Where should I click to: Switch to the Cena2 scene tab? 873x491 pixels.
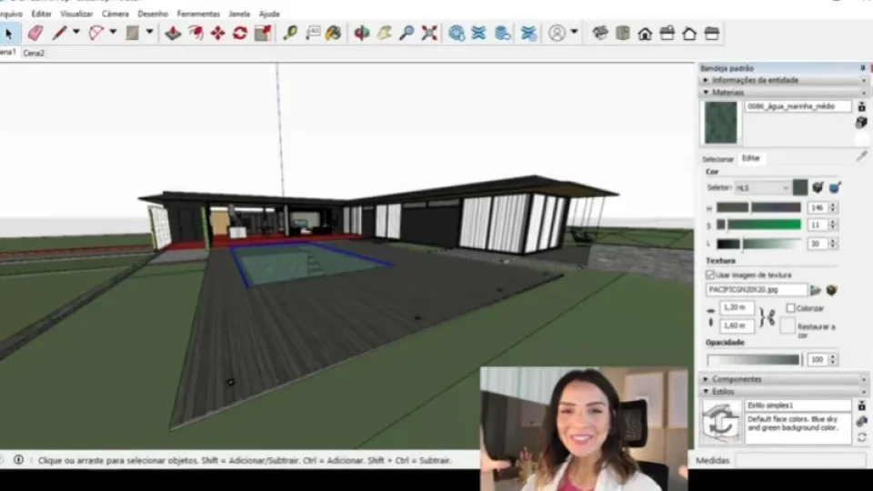pyautogui.click(x=34, y=53)
